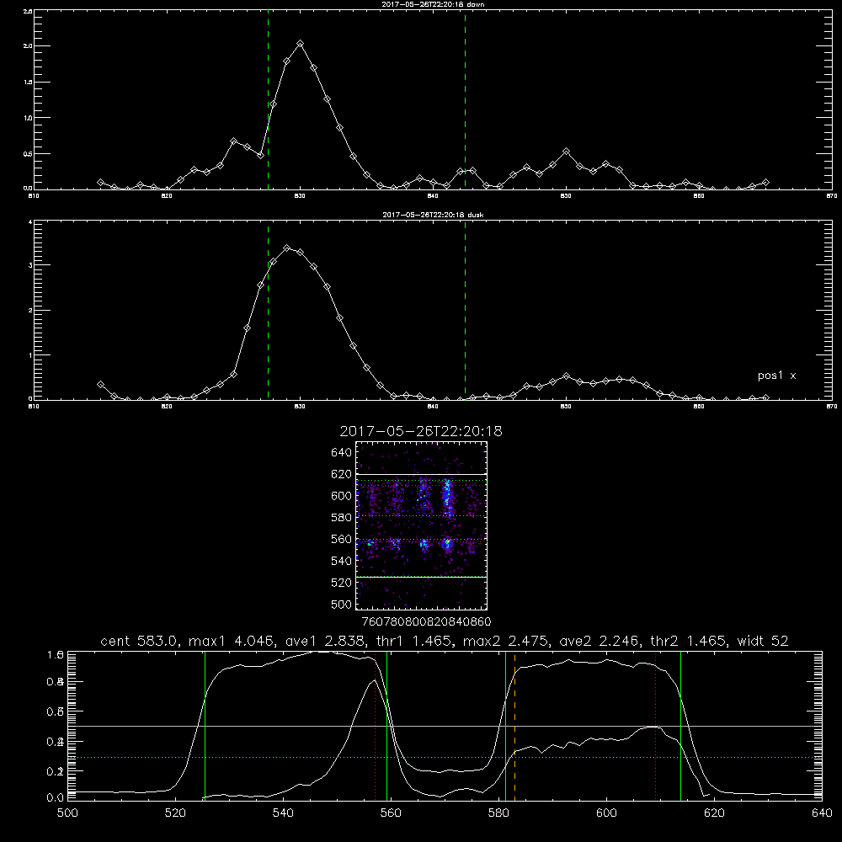842x842 pixels.
Task: Click the 'pos1 x' label in dusk plot
Action: coord(776,376)
